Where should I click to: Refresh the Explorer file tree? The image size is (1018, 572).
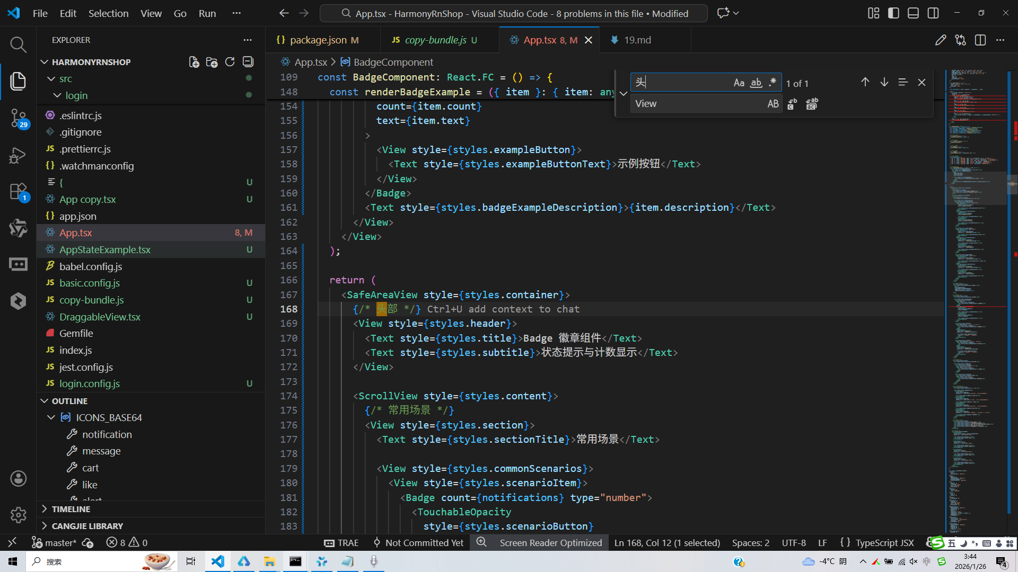click(230, 62)
